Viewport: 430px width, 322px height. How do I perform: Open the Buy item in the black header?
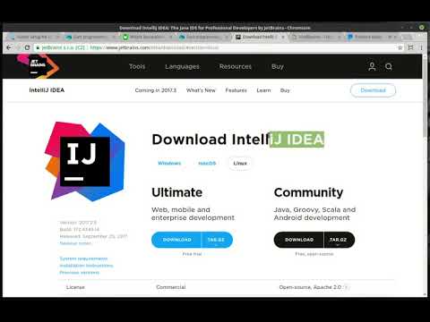pos(278,66)
